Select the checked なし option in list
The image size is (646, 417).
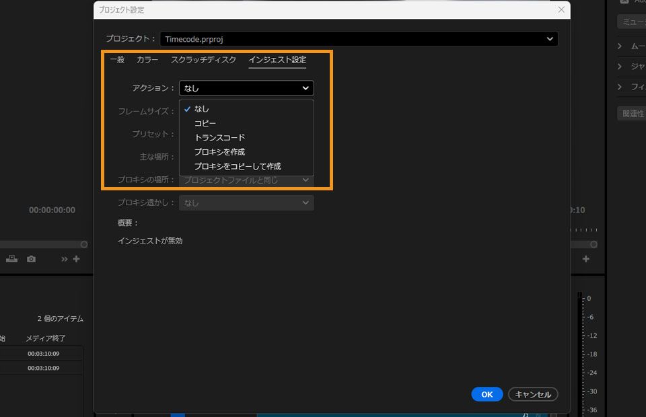[202, 108]
